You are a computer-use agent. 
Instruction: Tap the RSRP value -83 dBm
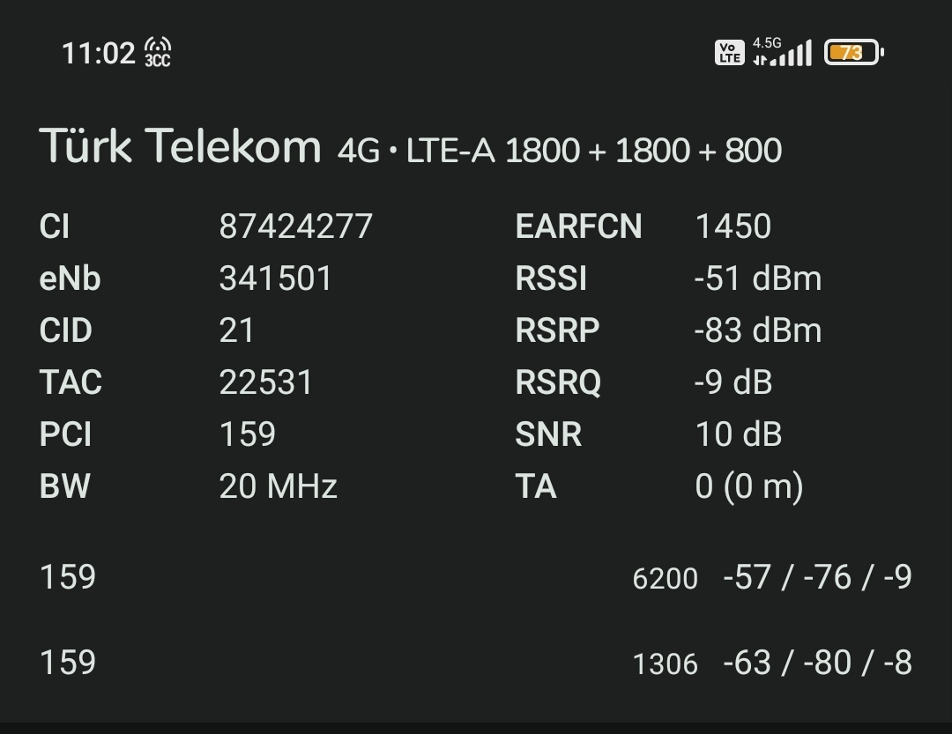(x=758, y=330)
